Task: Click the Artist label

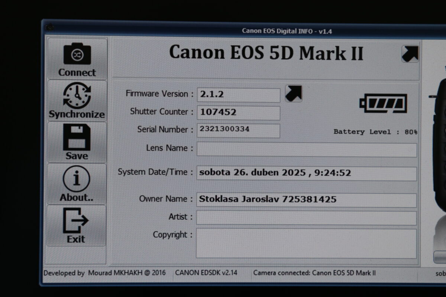Action: click(181, 217)
